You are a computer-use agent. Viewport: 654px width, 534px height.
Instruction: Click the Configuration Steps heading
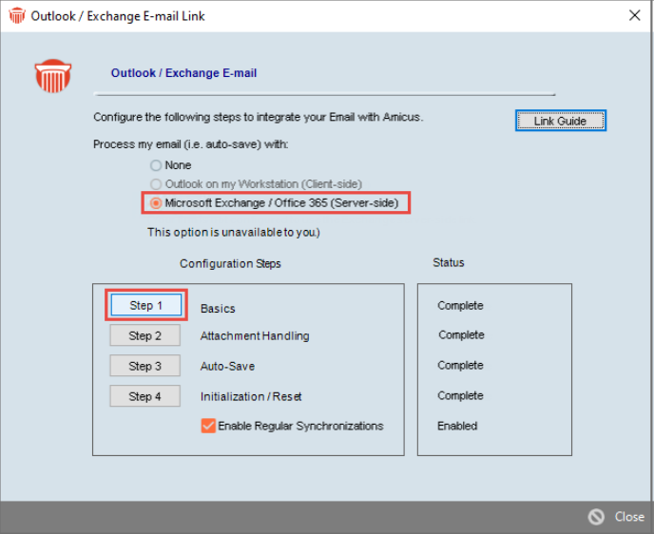[230, 264]
